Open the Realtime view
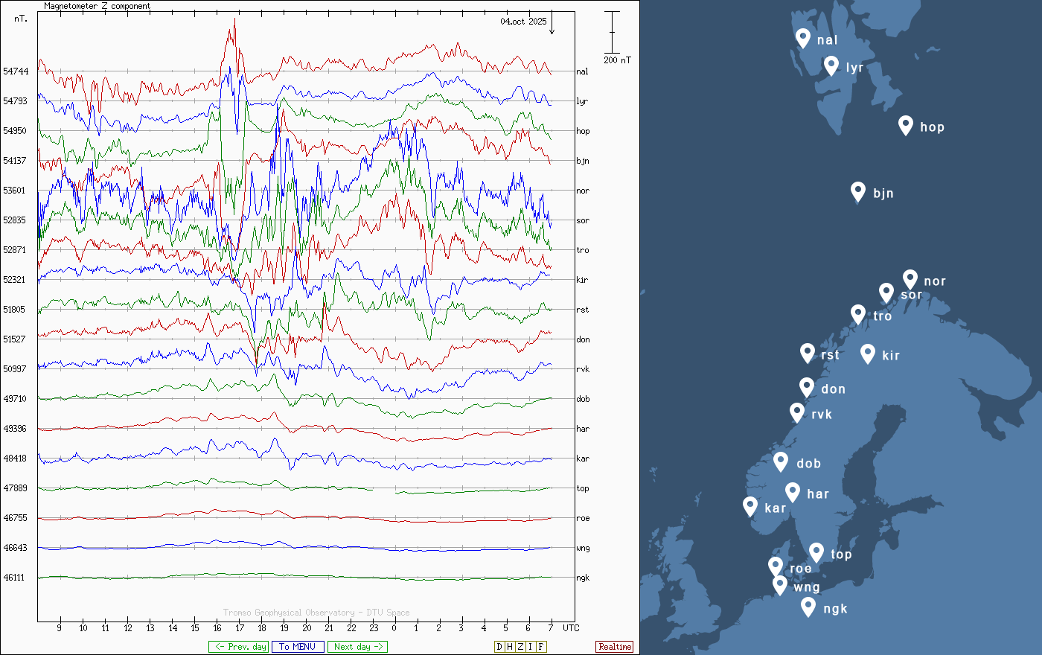Viewport: 1042px width, 655px height. point(614,647)
